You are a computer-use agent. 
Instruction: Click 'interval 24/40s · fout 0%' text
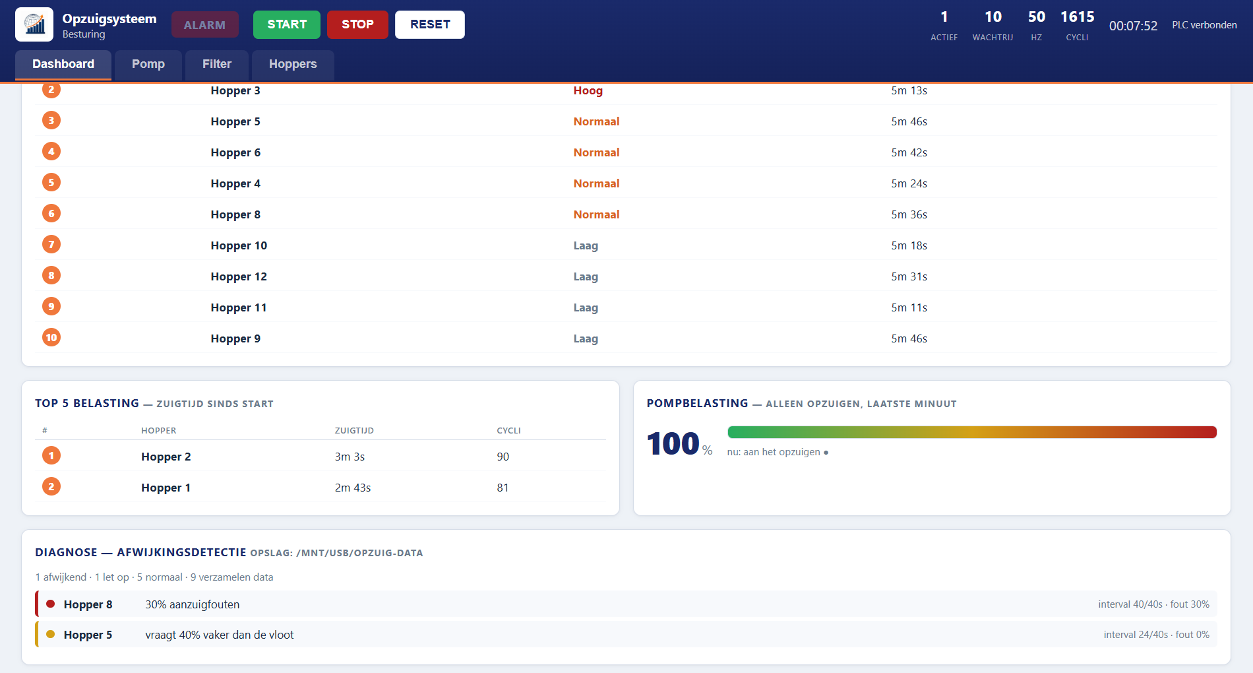point(1156,635)
